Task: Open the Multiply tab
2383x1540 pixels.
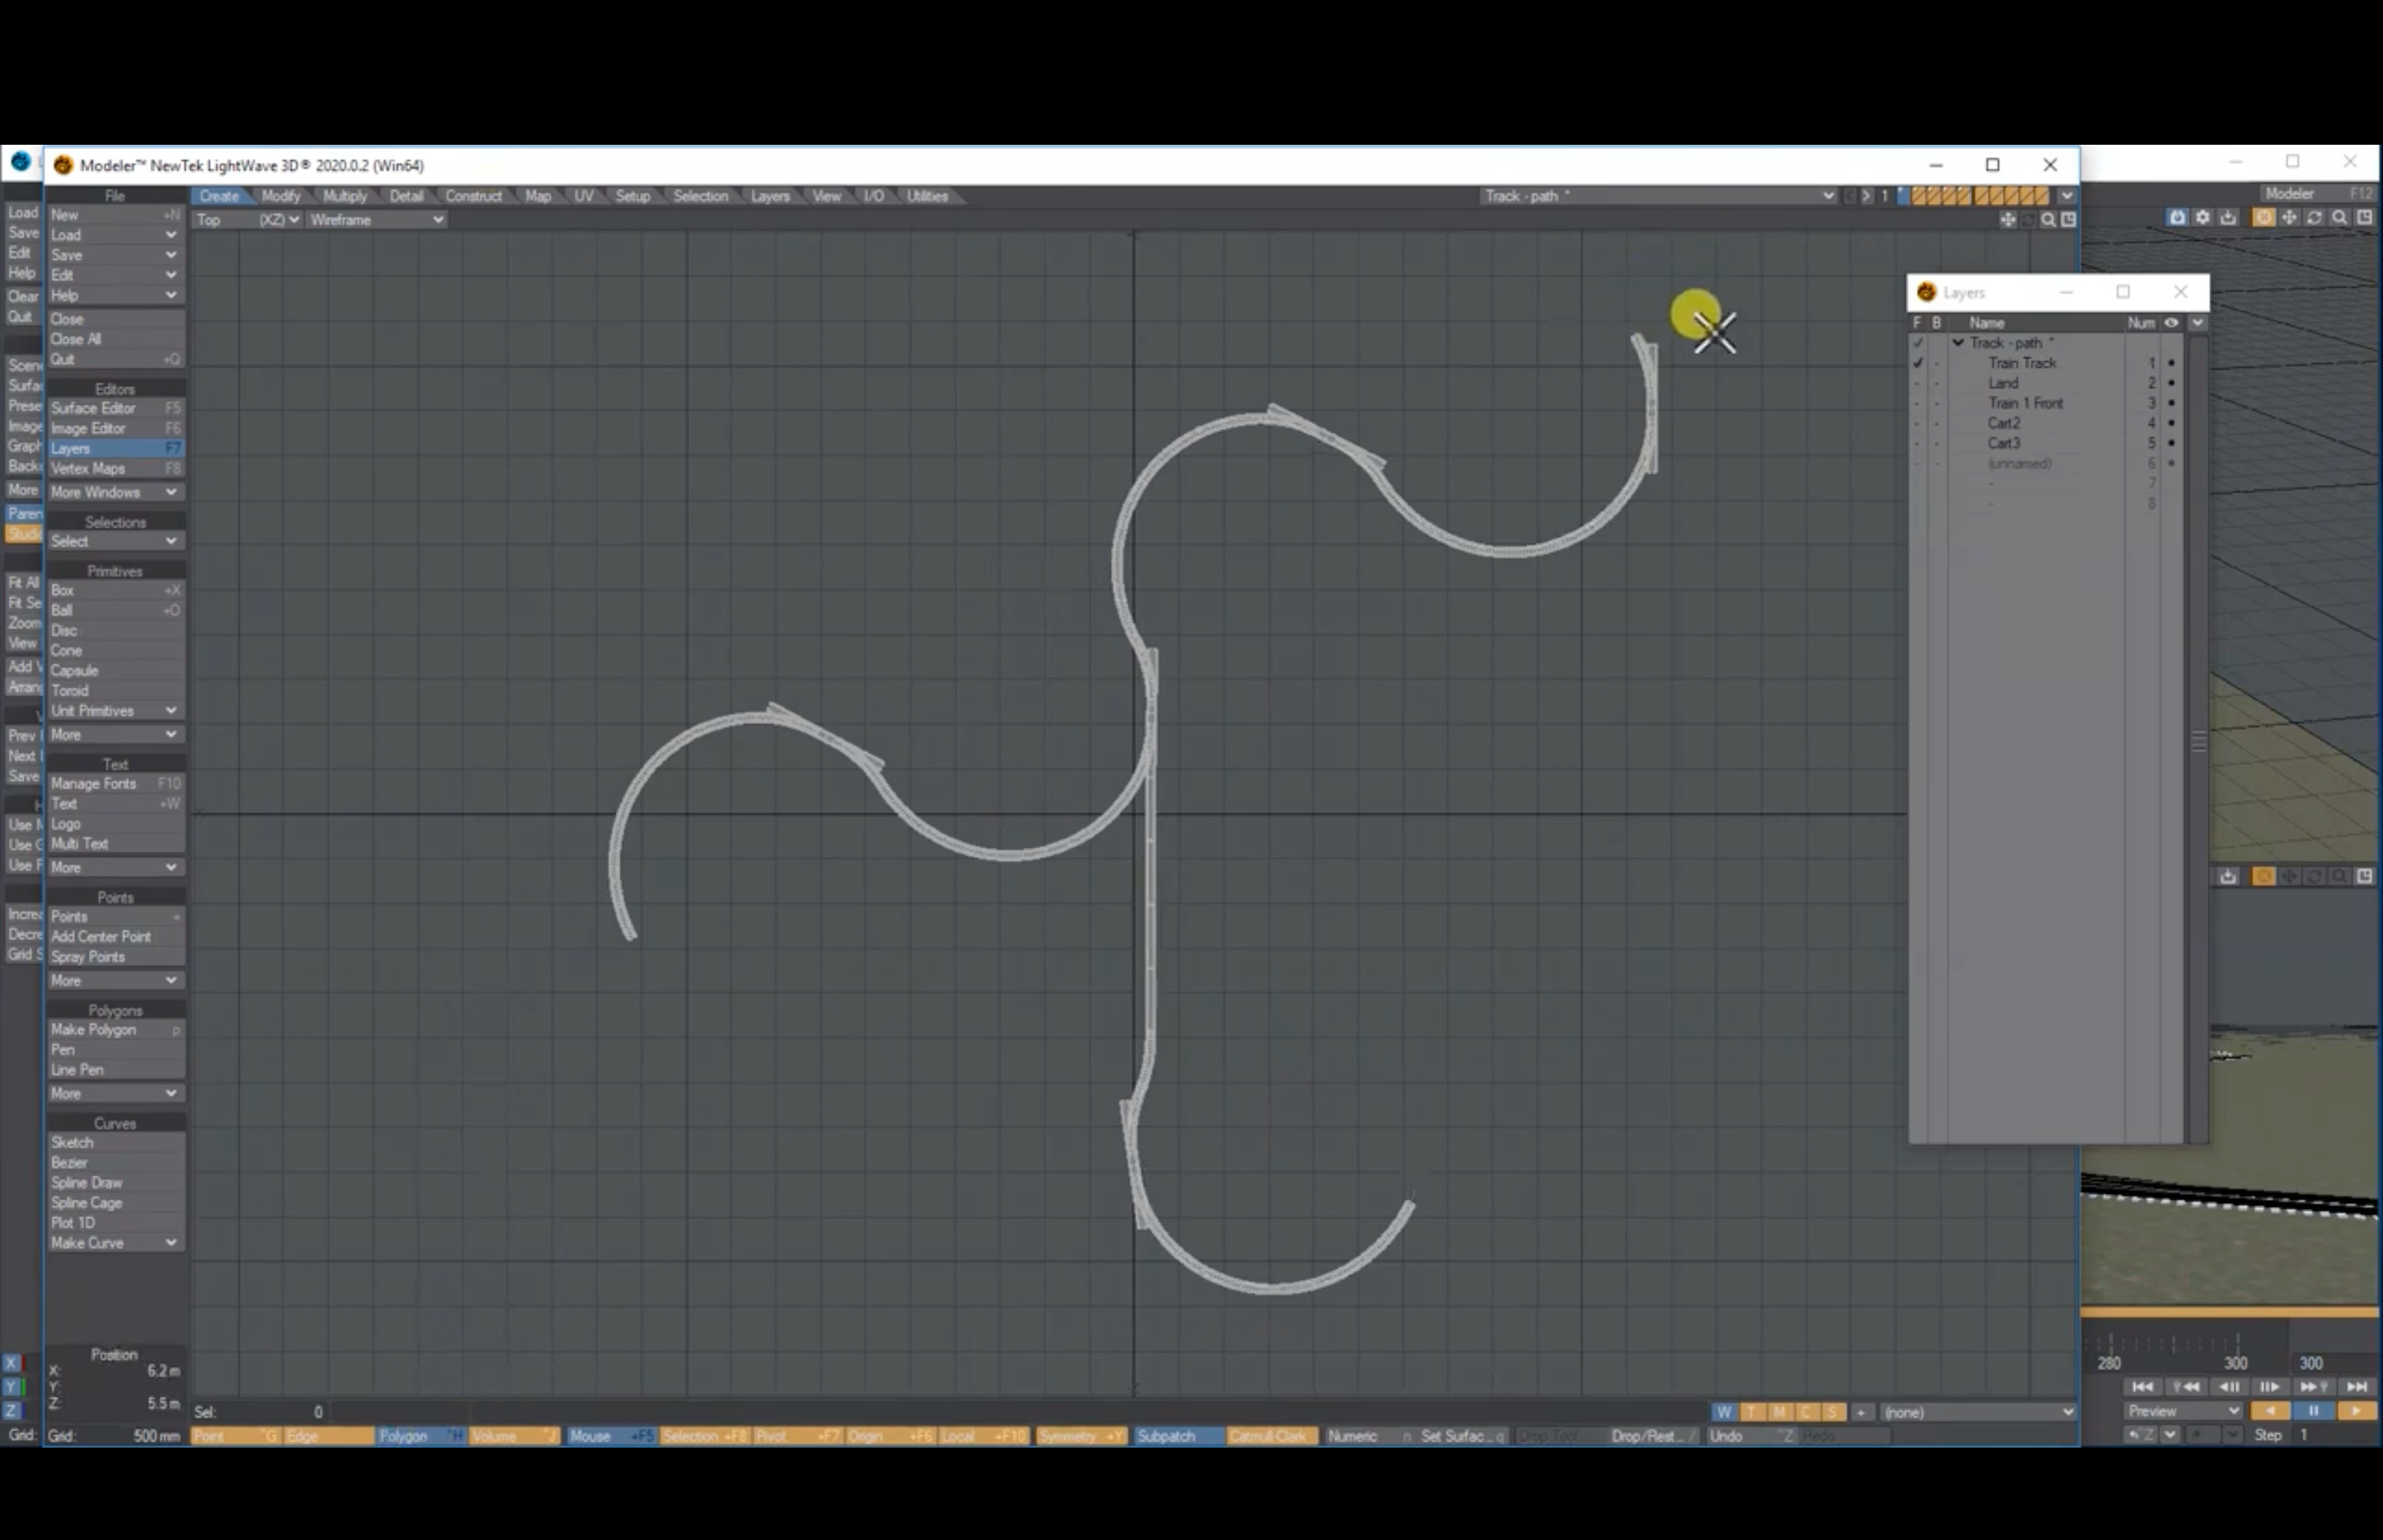Action: (x=345, y=196)
